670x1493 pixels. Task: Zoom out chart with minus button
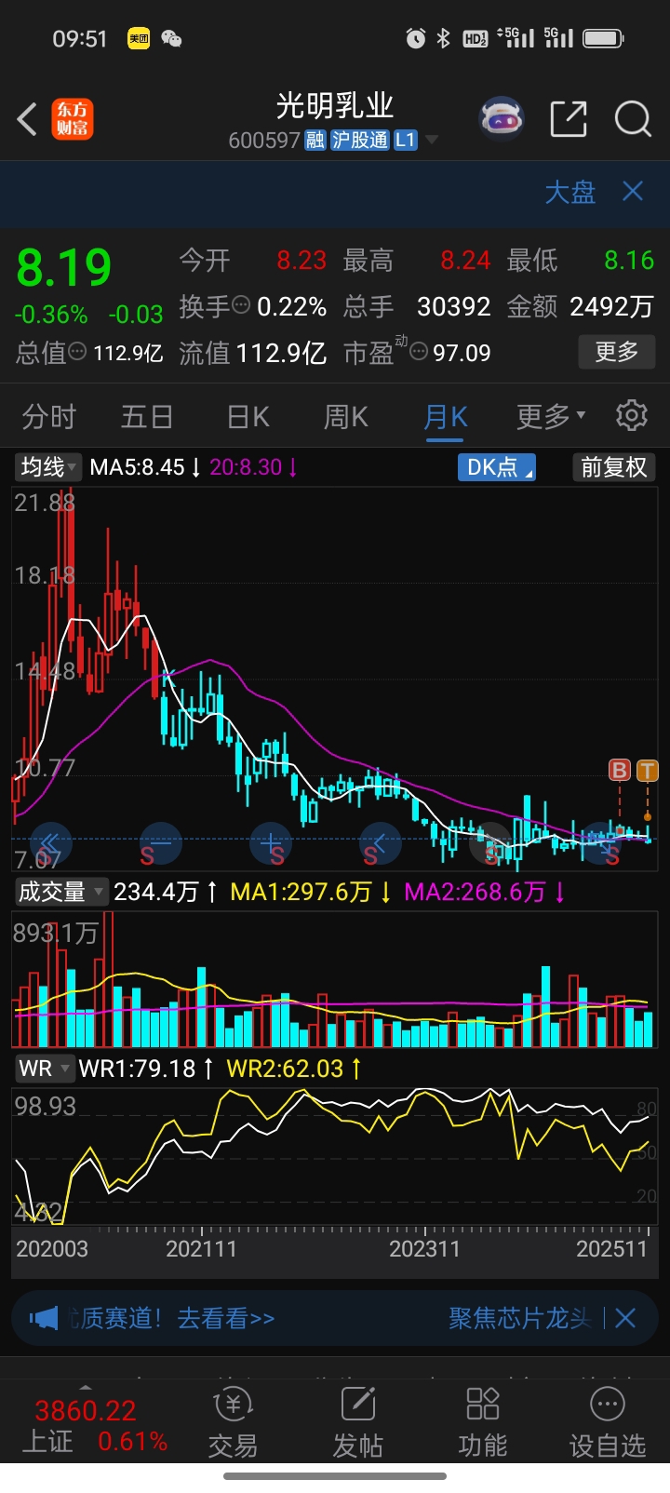(161, 843)
